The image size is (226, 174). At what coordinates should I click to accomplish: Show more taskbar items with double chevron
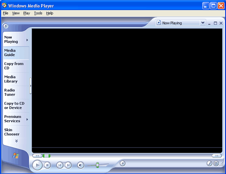coord(16,141)
